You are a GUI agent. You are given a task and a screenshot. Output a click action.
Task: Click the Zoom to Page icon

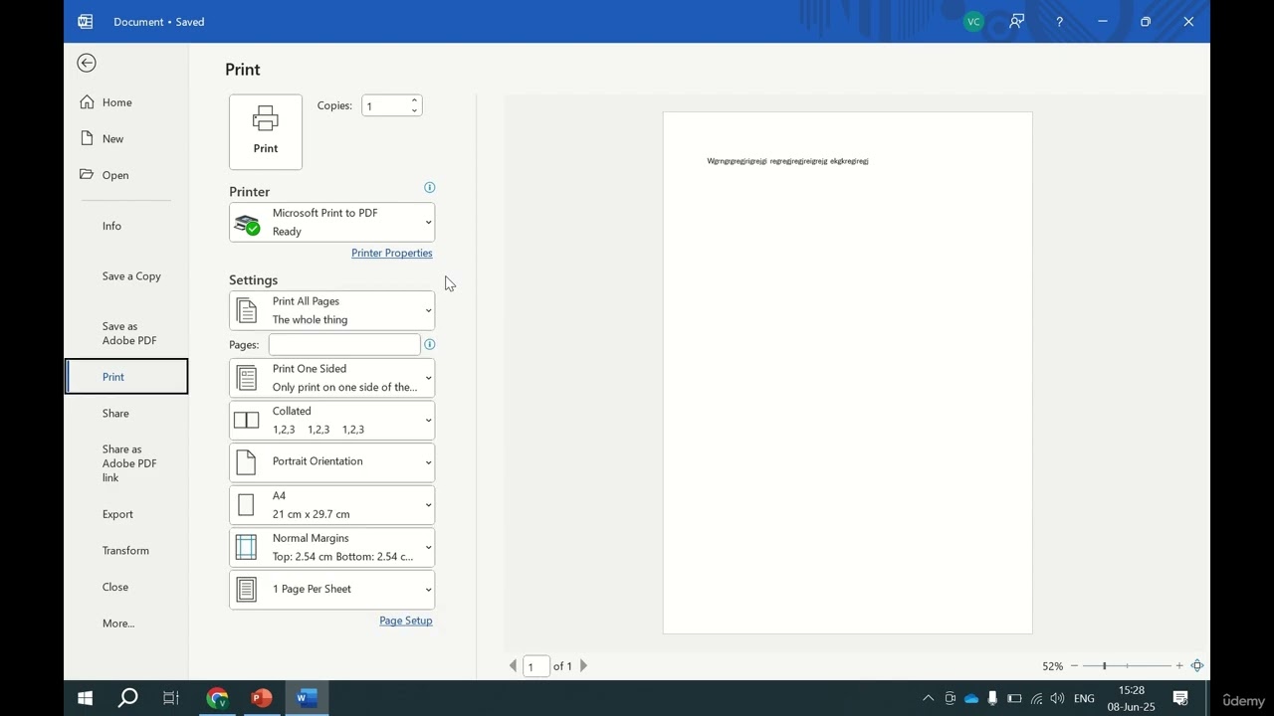click(1197, 666)
